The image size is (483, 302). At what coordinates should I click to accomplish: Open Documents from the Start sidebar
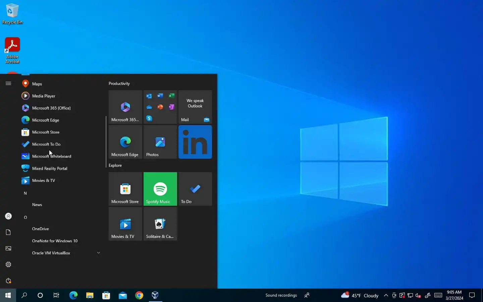[x=8, y=232]
